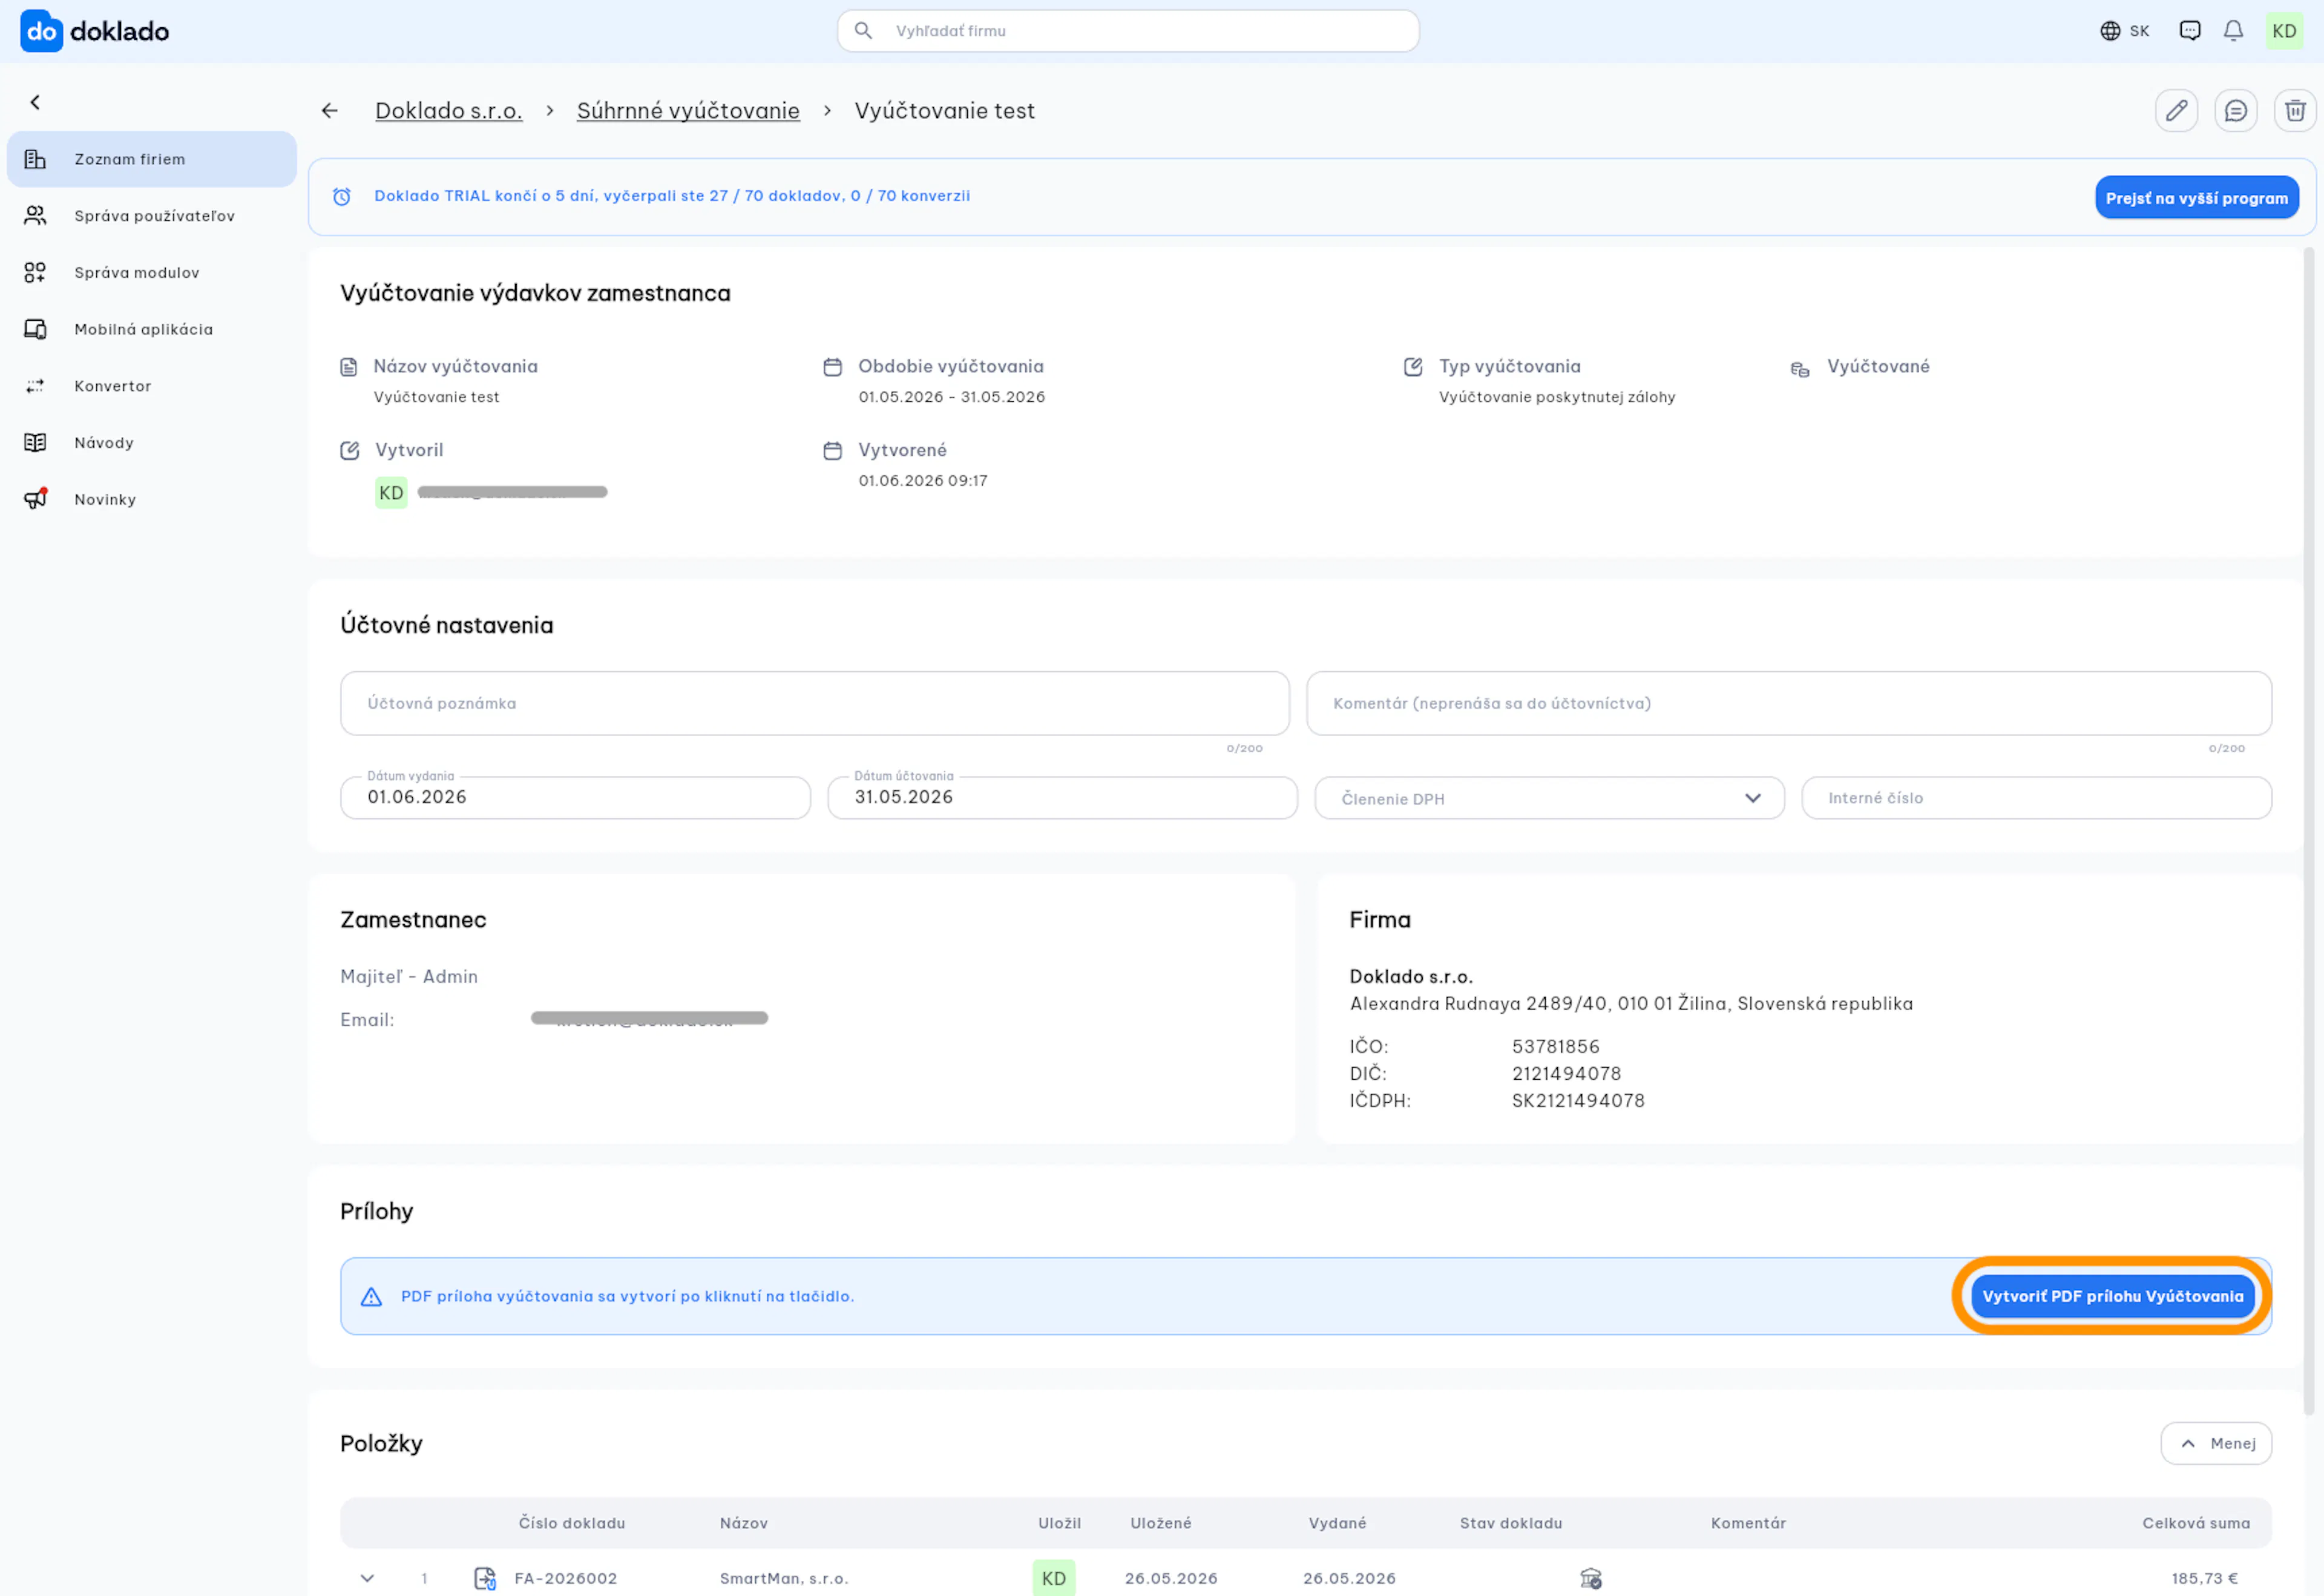Image resolution: width=2324 pixels, height=1596 pixels.
Task: Open the Členenie DPH dropdown
Action: click(x=1550, y=798)
